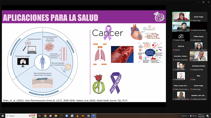
Task: Select the Estefanía Peralta tile
Action: 198,66
